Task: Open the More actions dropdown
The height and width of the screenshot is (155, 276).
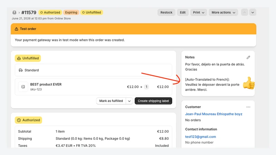Action: pos(223,12)
